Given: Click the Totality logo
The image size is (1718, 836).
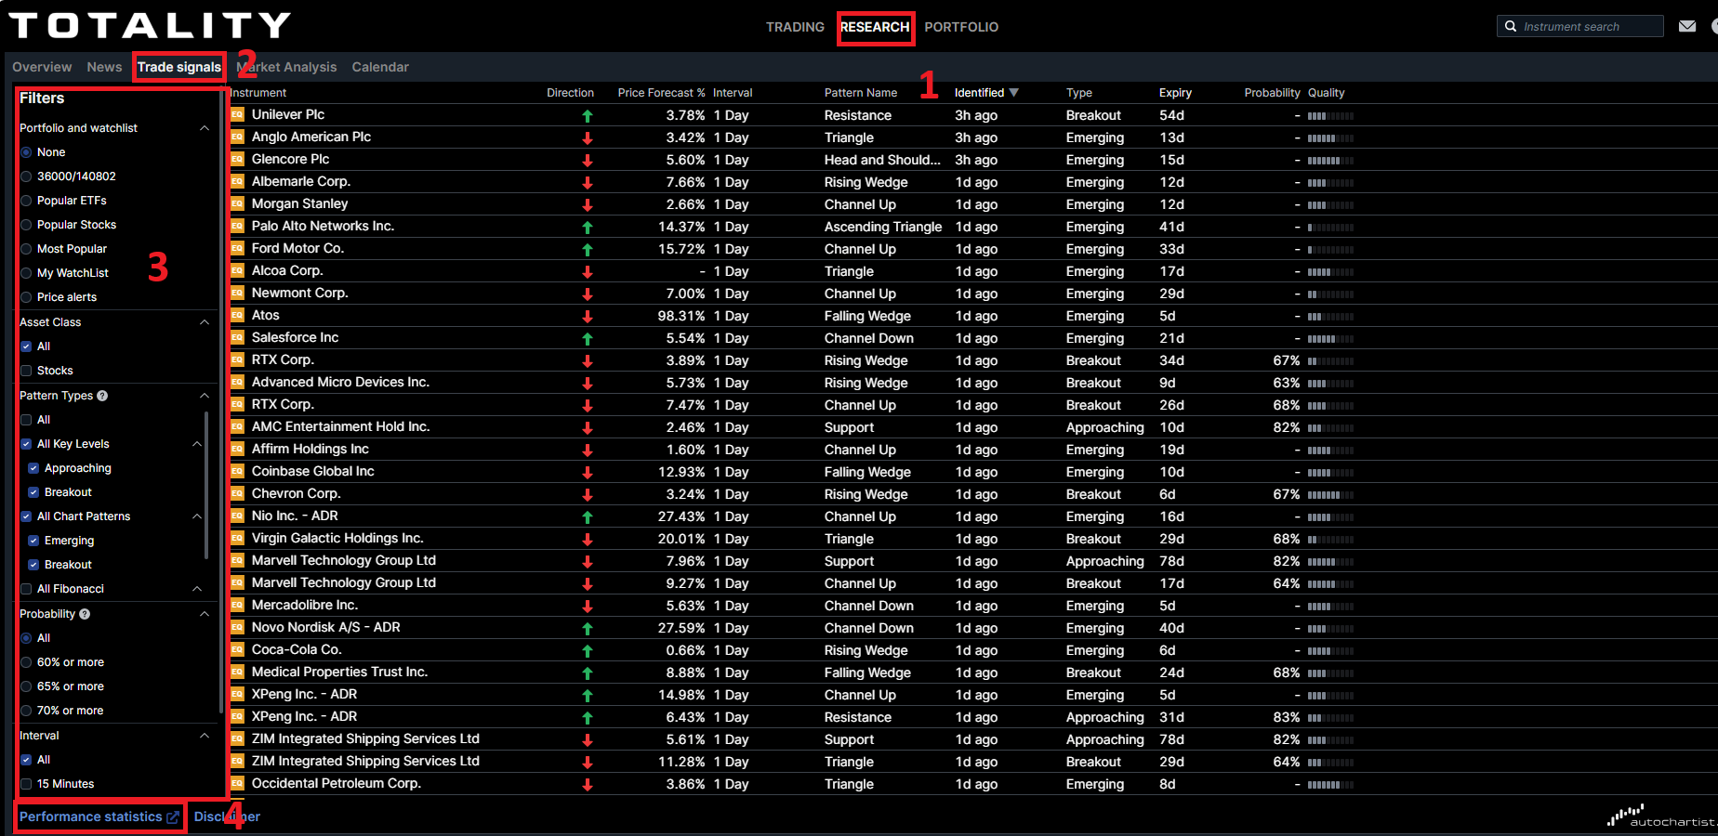Looking at the screenshot, I should (x=150, y=25).
